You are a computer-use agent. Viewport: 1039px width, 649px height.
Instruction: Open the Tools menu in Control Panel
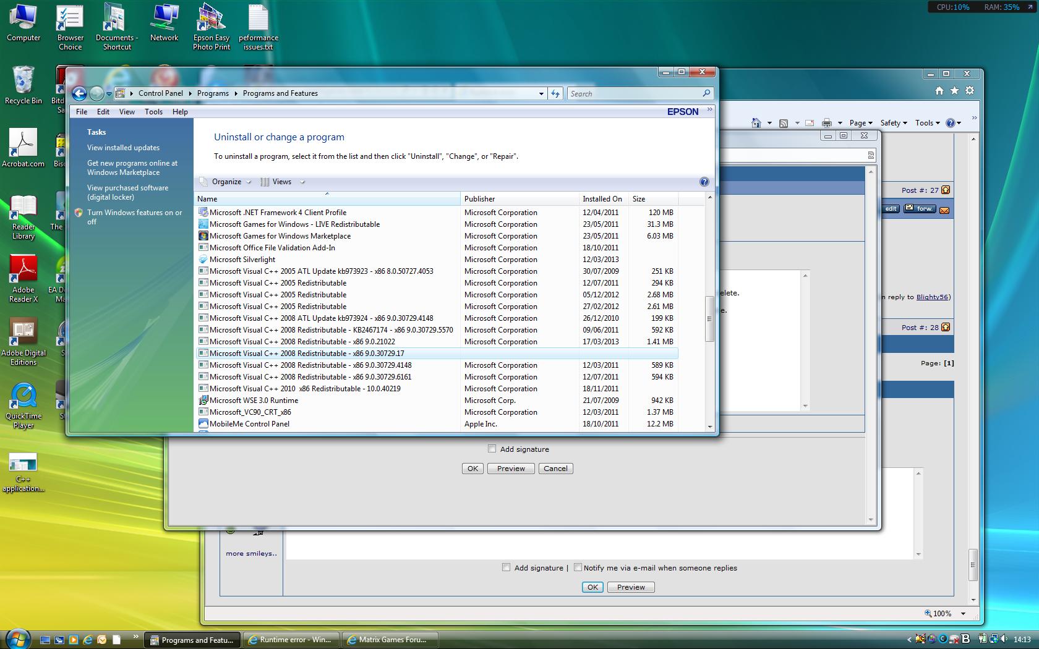tap(153, 112)
